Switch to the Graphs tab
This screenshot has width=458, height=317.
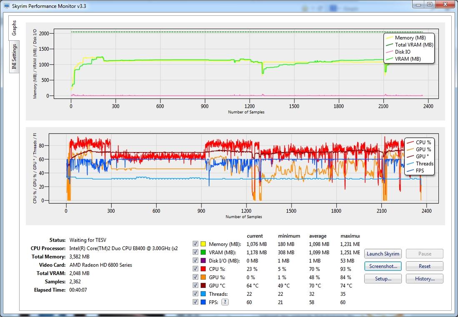pyautogui.click(x=14, y=28)
